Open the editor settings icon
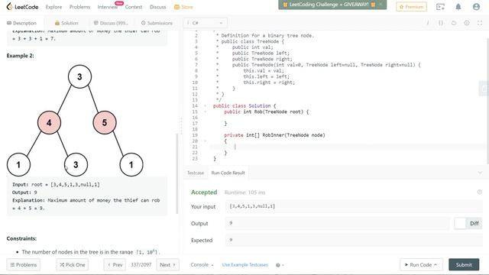 pos(467,23)
